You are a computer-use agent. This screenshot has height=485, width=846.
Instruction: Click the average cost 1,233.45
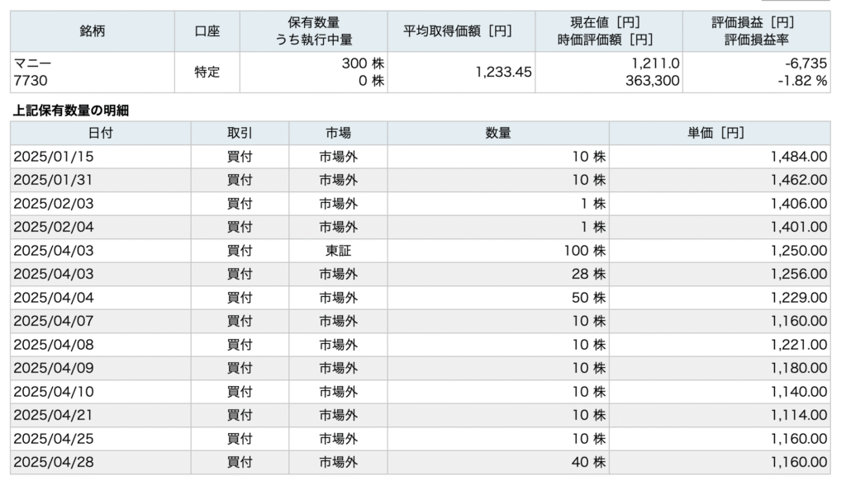click(x=503, y=73)
